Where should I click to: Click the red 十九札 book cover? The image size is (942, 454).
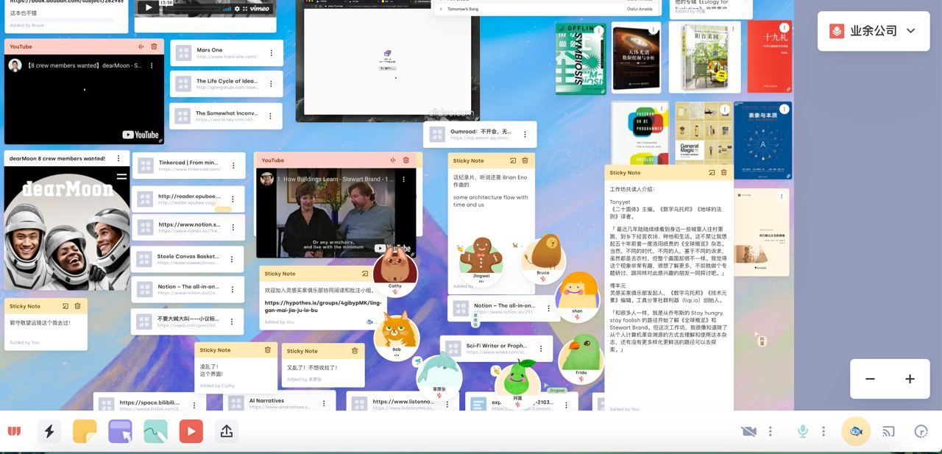pos(770,57)
